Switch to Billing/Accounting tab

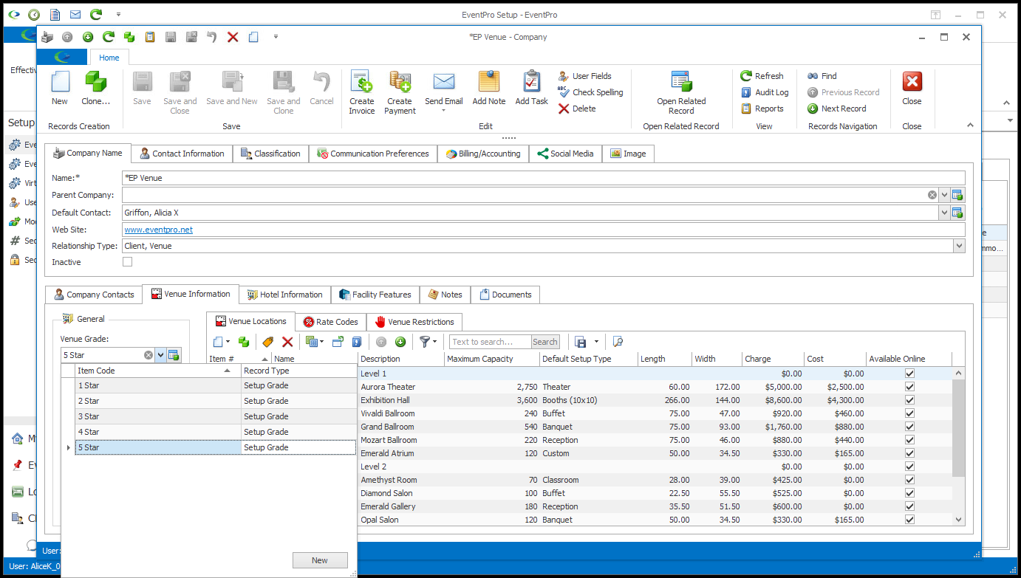point(483,154)
